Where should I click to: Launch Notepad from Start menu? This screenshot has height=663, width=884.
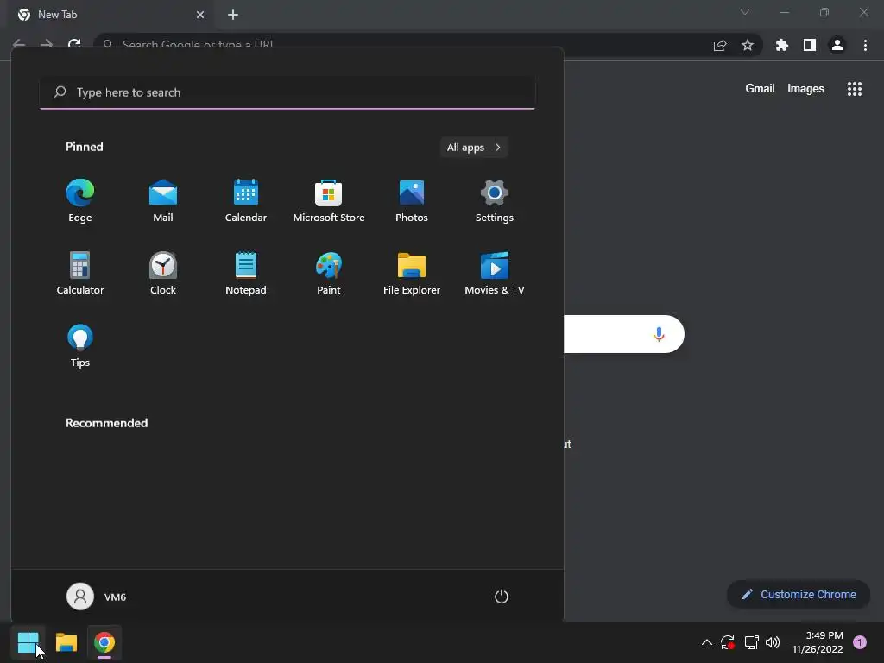(246, 274)
